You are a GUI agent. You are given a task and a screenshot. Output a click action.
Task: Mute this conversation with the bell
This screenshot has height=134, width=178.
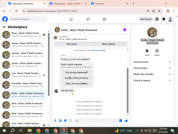pyautogui.click(x=147, y=51)
